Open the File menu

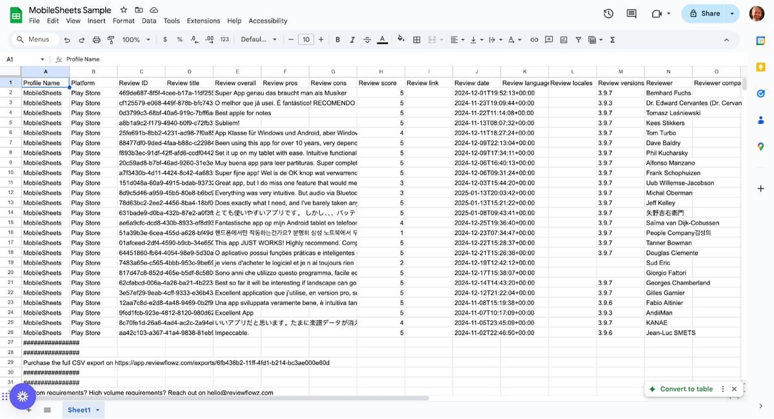(35, 21)
